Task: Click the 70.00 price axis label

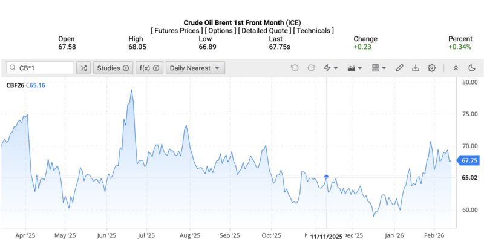Action: [469, 146]
